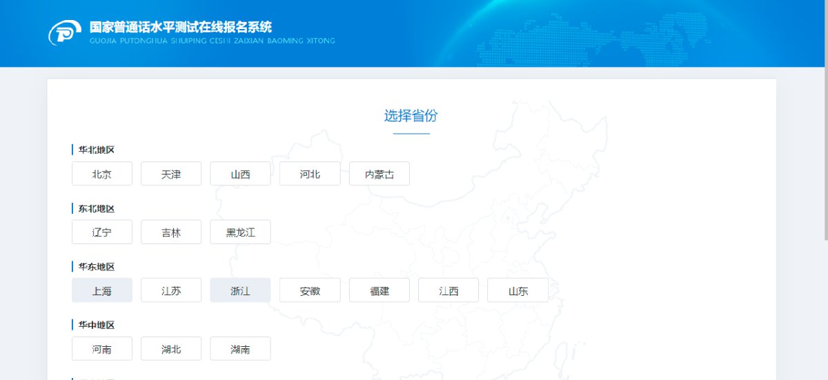
Task: Select 北京 province button
Action: pos(102,174)
